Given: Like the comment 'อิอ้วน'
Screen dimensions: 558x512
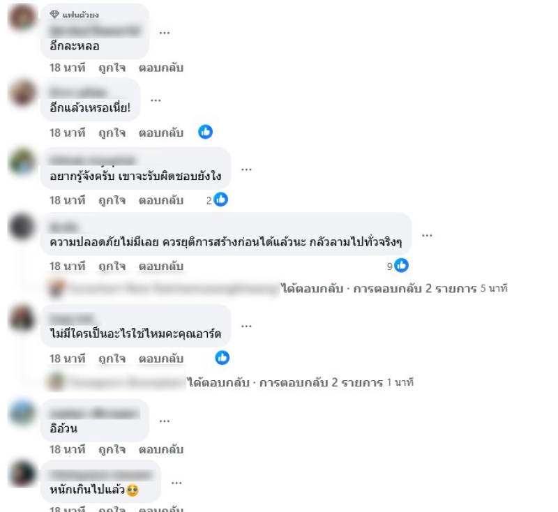Looking at the screenshot, I should click(x=112, y=449).
